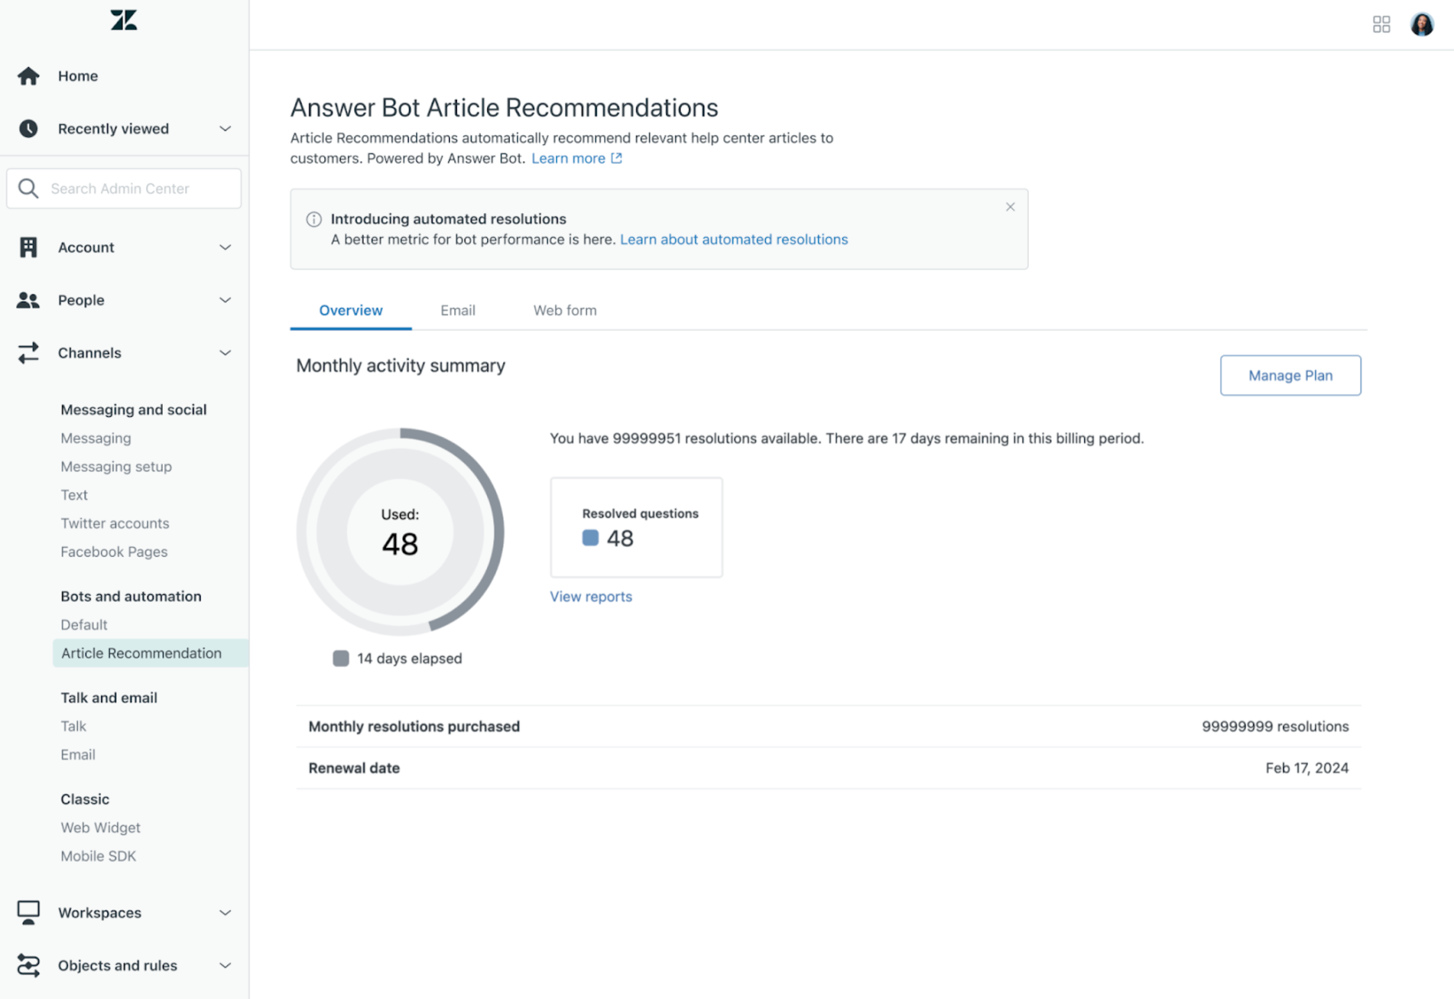Viewport: 1454px width, 999px height.
Task: Open the View reports link
Action: (x=590, y=597)
